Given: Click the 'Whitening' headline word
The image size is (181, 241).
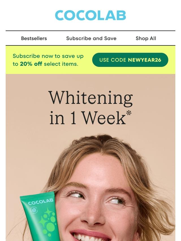Looking at the screenshot, I should [90, 98].
